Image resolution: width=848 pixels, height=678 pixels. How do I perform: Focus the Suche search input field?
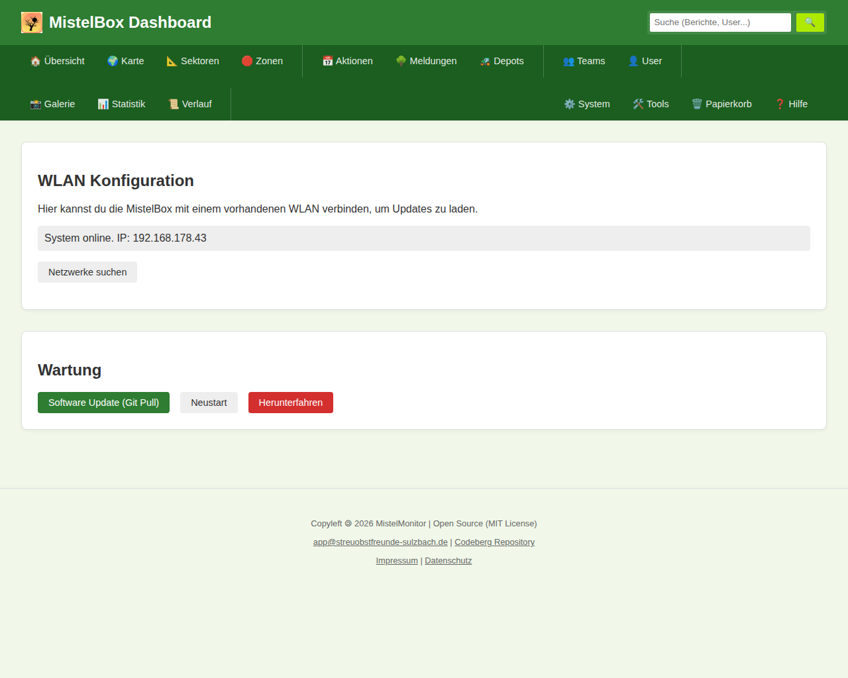(x=719, y=23)
